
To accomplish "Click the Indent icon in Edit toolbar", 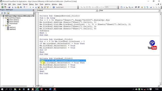I will (x=136, y=7).
